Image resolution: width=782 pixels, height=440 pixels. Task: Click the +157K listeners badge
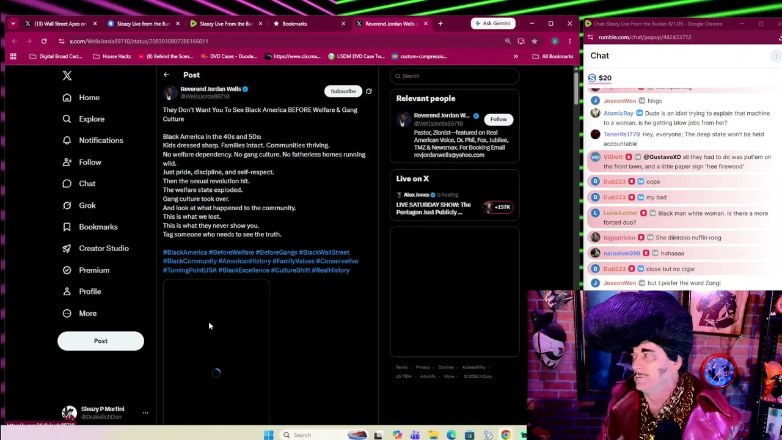point(498,207)
